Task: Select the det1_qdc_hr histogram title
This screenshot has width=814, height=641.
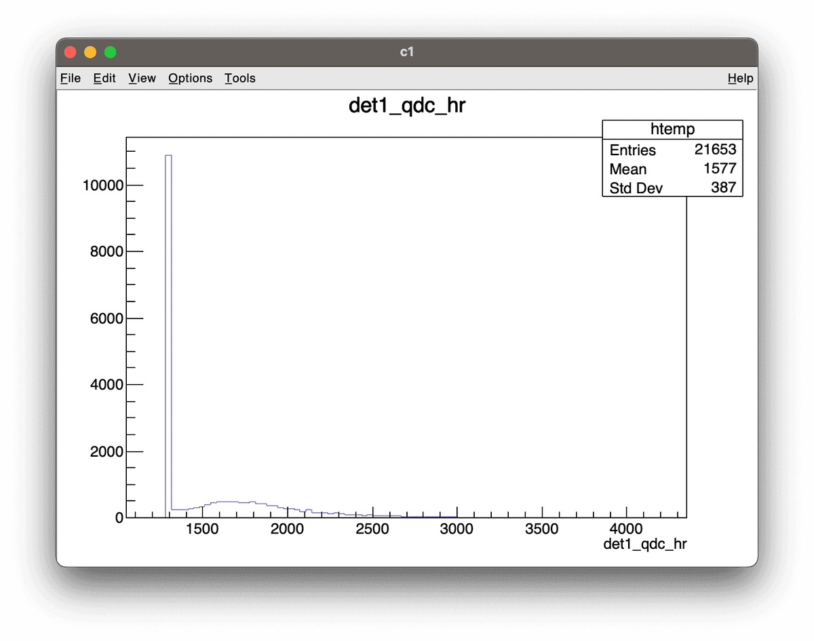Action: pyautogui.click(x=407, y=106)
